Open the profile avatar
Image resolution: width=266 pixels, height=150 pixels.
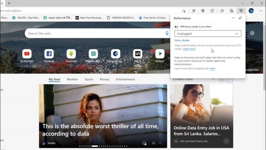(x=251, y=11)
